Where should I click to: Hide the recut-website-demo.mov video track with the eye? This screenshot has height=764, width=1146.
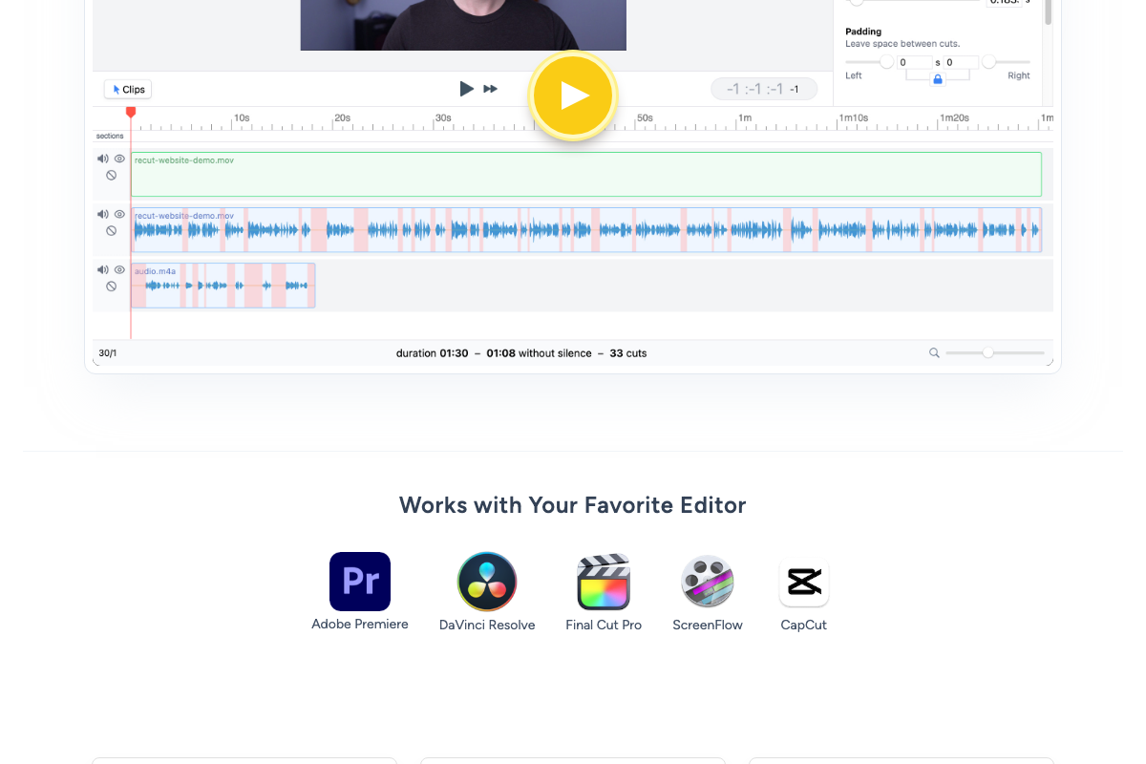[118, 159]
